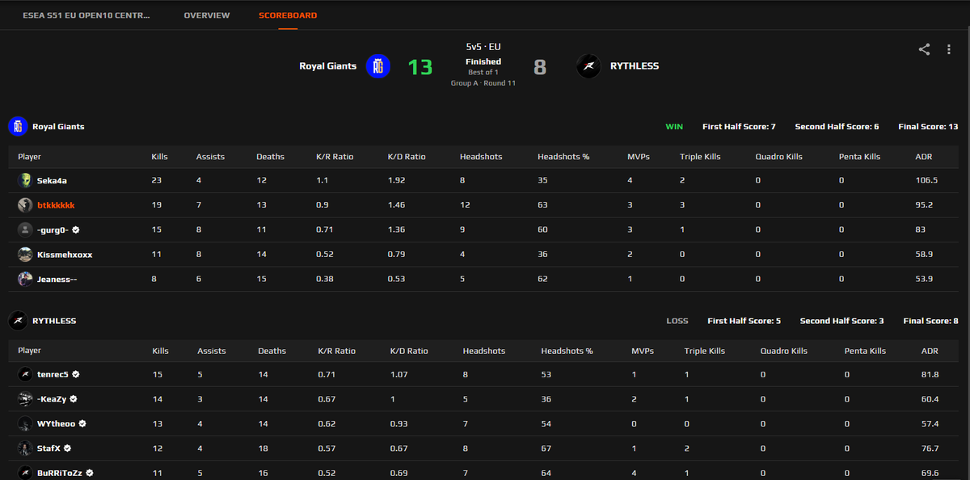Click btkkkkkk's K/D ratio 1.46
This screenshot has width=970, height=480.
point(397,205)
